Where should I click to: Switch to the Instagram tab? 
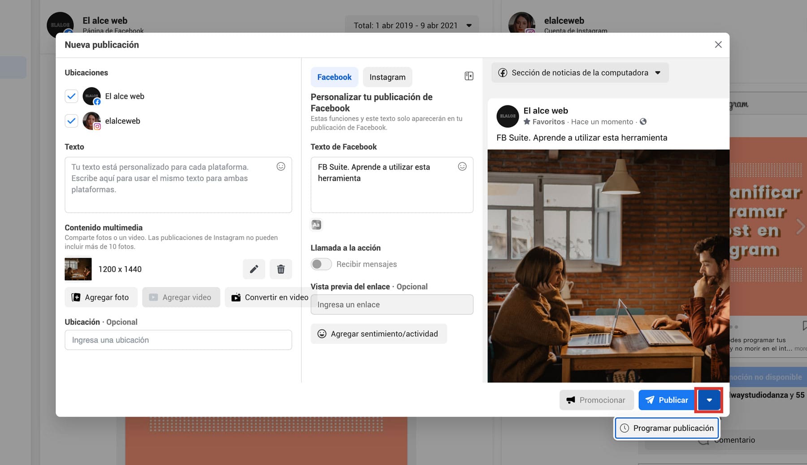387,77
